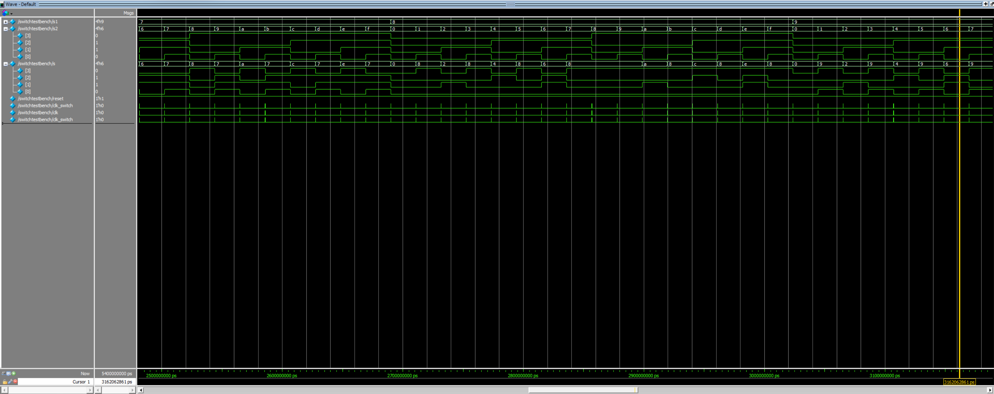Select bit [3] under /switchtestbench/s2
This screenshot has width=994, height=394.
click(x=28, y=35)
